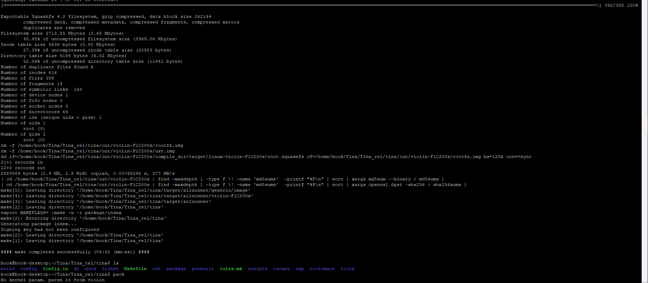Click the 'ls' command at the prompt
The height and width of the screenshot is (283, 648).
tap(116, 263)
